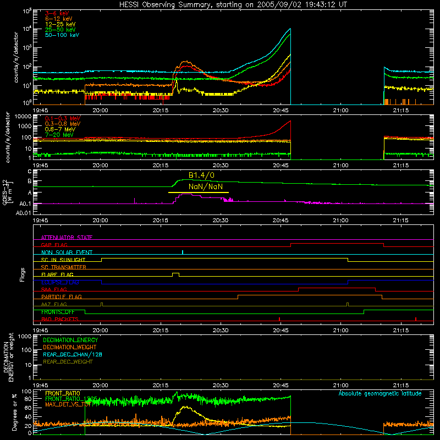This screenshot has width=440, height=440.
Task: Click the 20:30 tick label under GOES panel
Action: tap(221, 221)
